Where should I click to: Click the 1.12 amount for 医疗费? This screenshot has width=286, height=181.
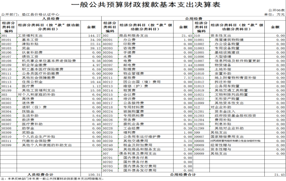coord(97,86)
